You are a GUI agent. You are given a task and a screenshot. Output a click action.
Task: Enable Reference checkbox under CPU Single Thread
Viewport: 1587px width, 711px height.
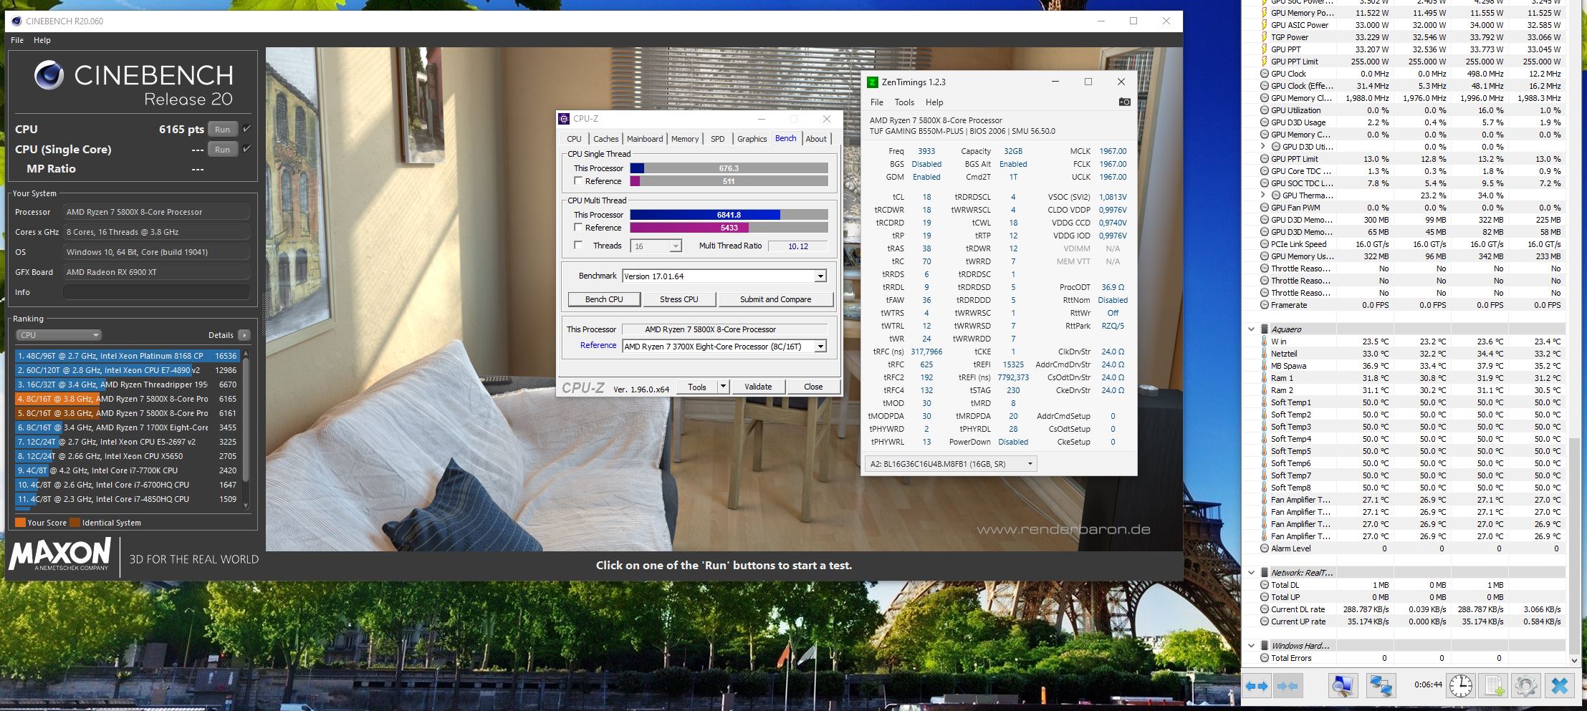tap(578, 181)
